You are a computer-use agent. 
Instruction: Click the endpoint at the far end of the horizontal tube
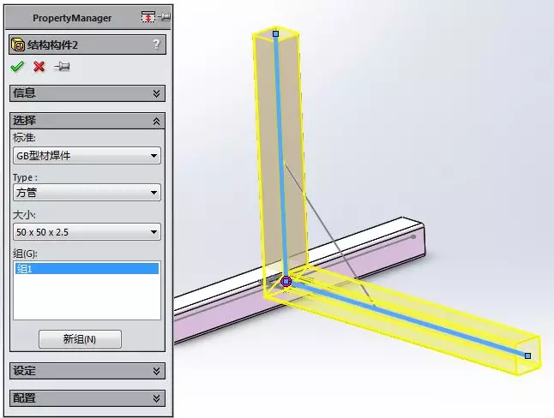528,355
